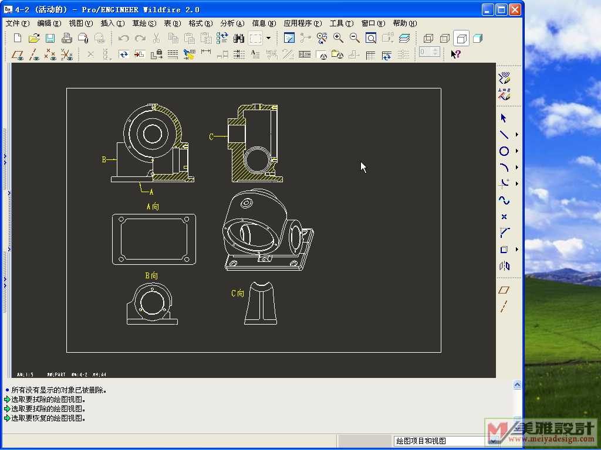This screenshot has height=450, width=601.
Task: Click the show/erase brush icon
Action: [189, 54]
